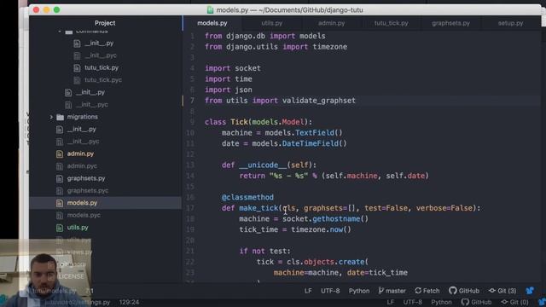Screen dimensions: 546x307
Task: Switch to the models.py tab
Action: click(212, 23)
